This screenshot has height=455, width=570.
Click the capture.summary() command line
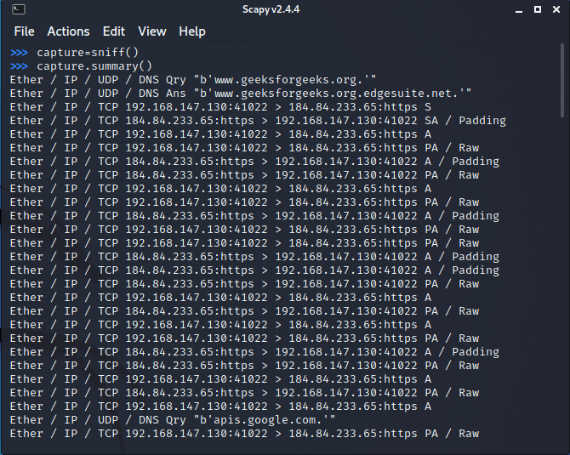pyautogui.click(x=94, y=66)
